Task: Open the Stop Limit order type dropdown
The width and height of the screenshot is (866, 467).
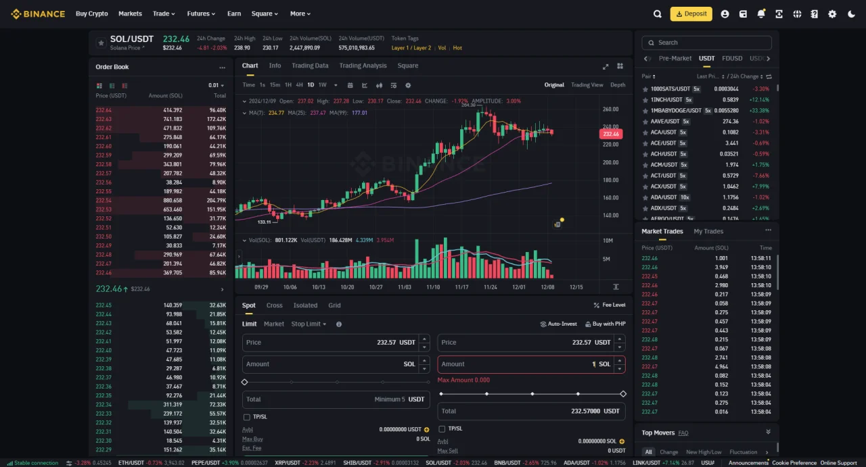Action: [x=309, y=324]
